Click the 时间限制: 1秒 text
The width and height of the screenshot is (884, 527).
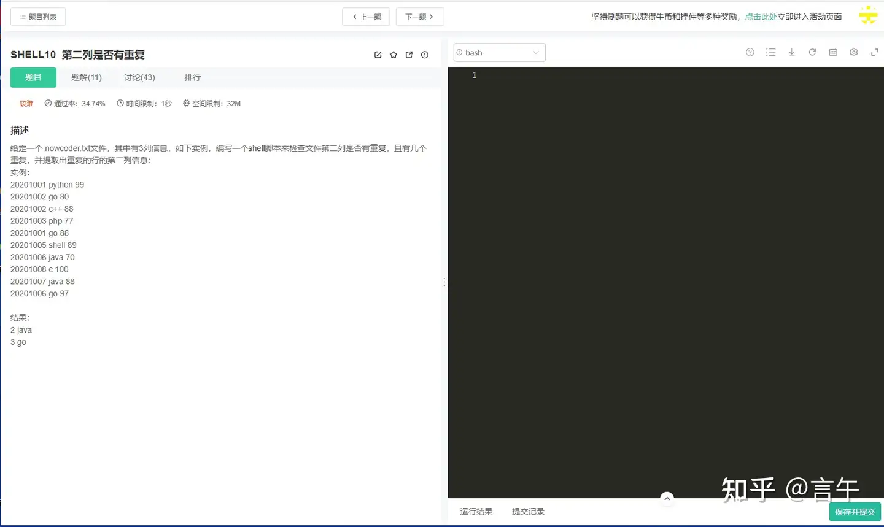tap(144, 104)
